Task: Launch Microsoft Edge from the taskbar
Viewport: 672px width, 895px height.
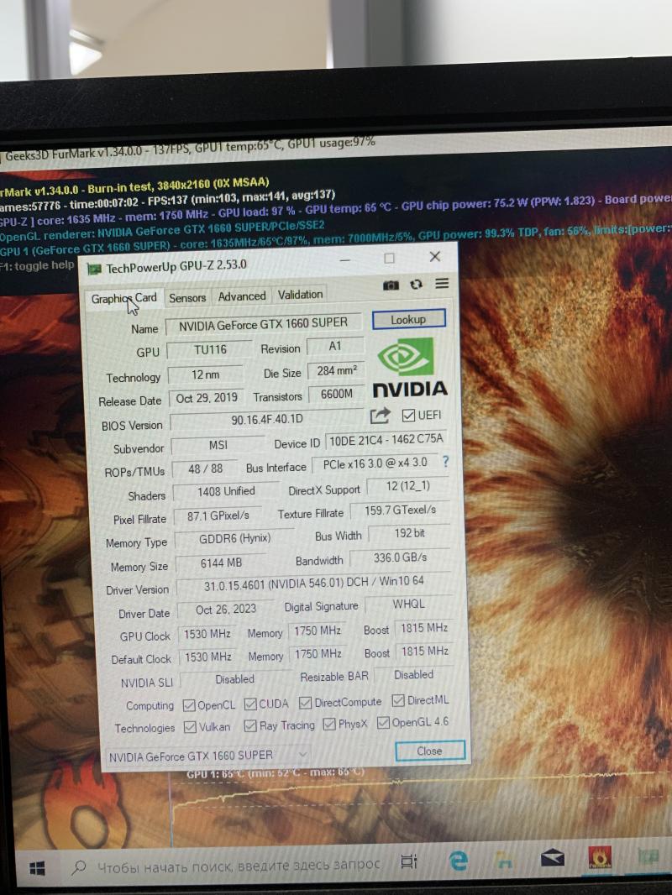Action: 458,861
